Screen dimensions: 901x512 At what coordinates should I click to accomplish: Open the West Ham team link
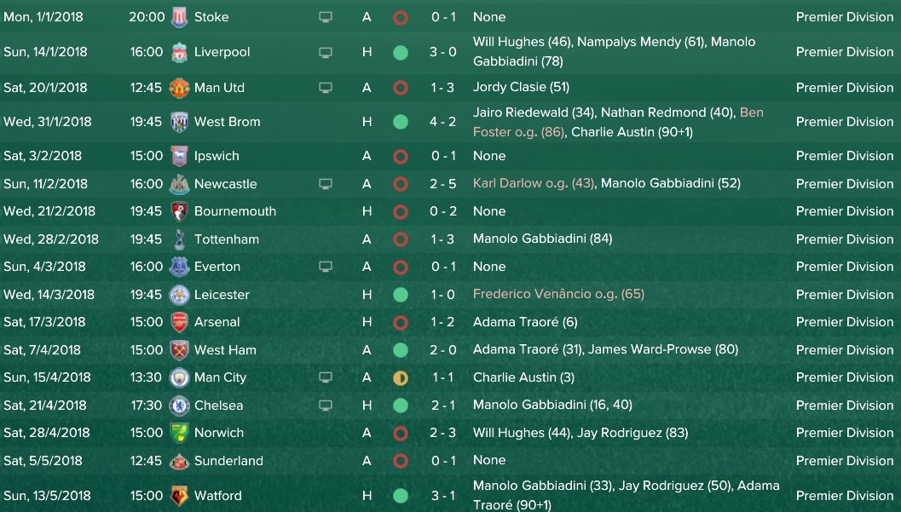[225, 349]
